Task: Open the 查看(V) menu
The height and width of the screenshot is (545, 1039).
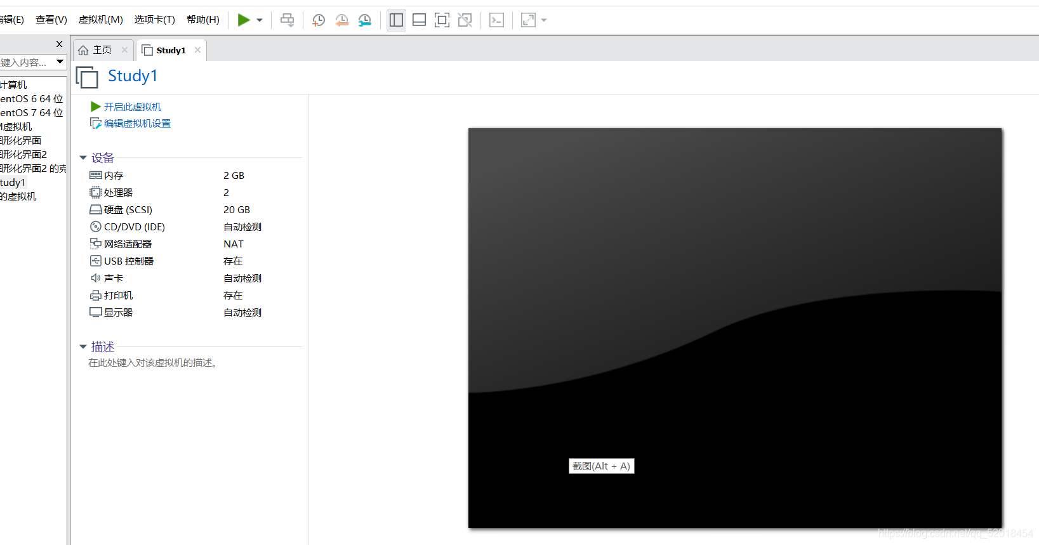Action: [x=51, y=20]
